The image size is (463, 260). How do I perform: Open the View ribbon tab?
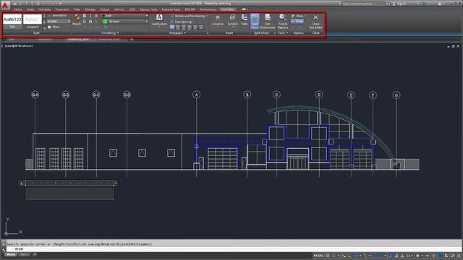click(x=77, y=9)
